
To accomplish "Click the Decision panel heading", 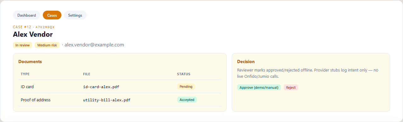I will (x=246, y=61).
